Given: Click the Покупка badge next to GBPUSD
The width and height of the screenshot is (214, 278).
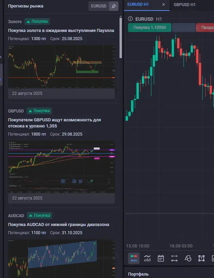Looking at the screenshot, I should click(x=39, y=111).
